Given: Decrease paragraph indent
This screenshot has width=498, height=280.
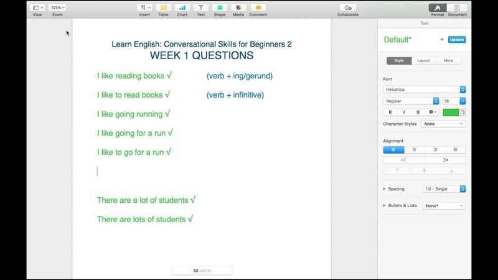Looking at the screenshot, I should 403,160.
